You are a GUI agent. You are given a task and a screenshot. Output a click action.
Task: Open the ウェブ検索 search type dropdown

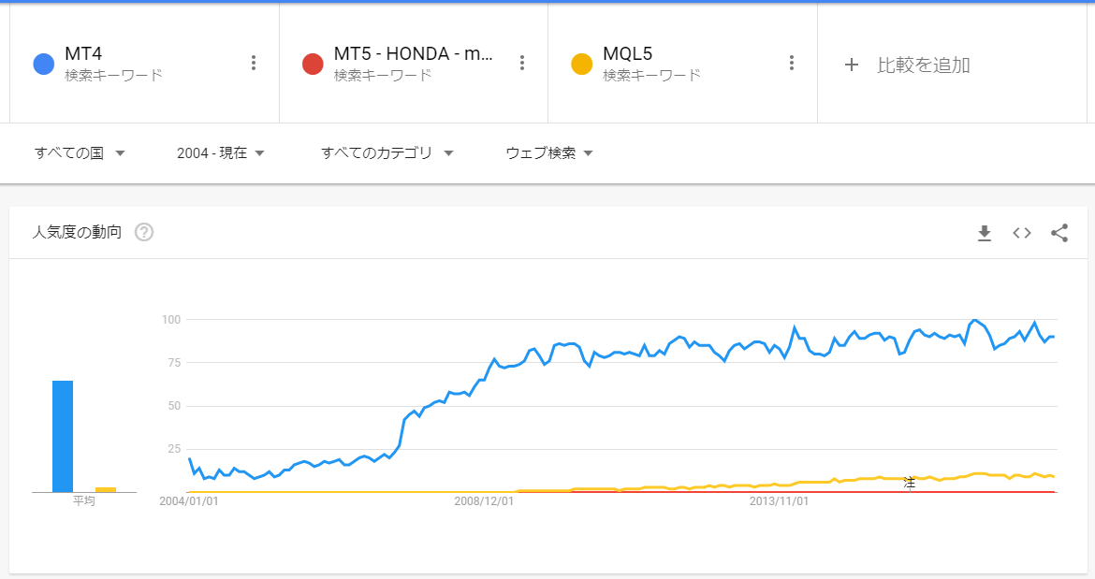549,153
